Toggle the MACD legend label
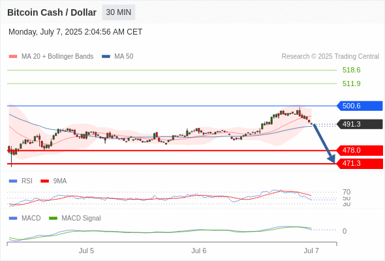The height and width of the screenshot is (261, 385). [x=31, y=218]
